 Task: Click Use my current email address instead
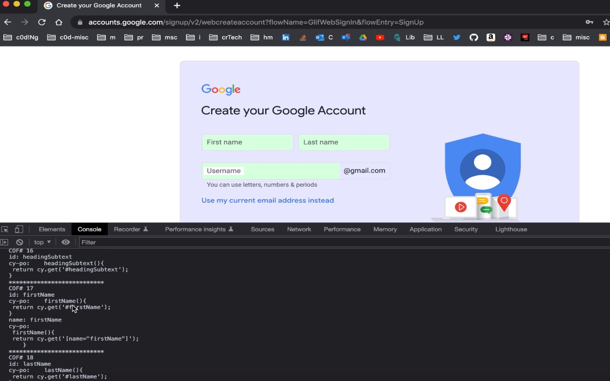point(267,201)
